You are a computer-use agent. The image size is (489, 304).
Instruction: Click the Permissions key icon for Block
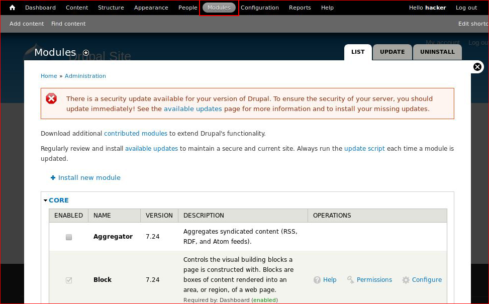350,280
